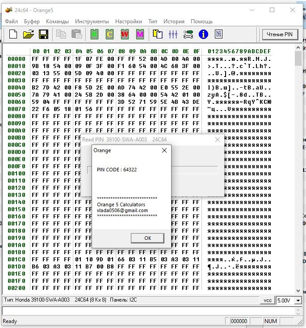
Task: Open the yellow chip/buffer documents icon
Action: click(x=158, y=34)
